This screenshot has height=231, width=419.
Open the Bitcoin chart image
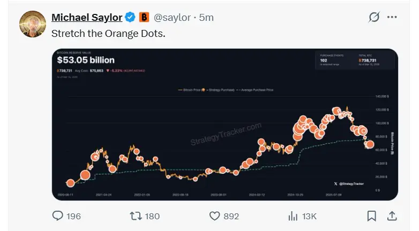point(225,124)
